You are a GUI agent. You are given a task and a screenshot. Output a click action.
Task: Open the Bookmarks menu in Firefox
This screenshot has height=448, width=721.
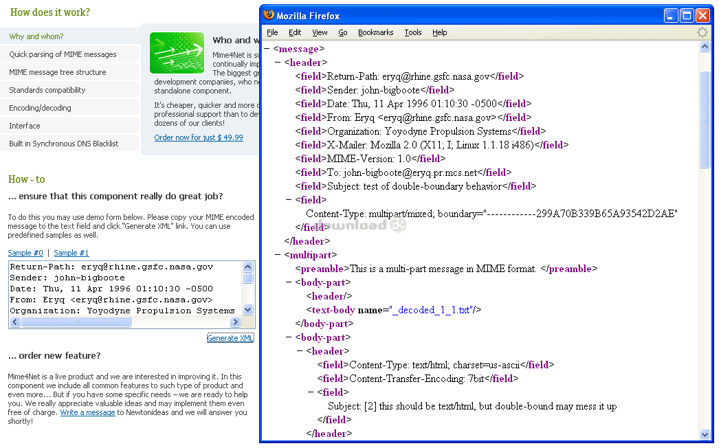376,32
